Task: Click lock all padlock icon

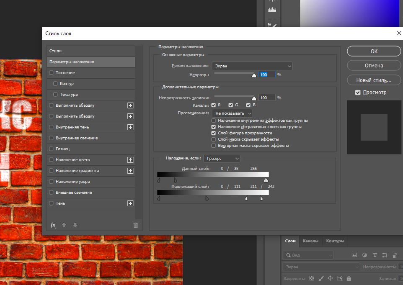Action: (x=349, y=278)
